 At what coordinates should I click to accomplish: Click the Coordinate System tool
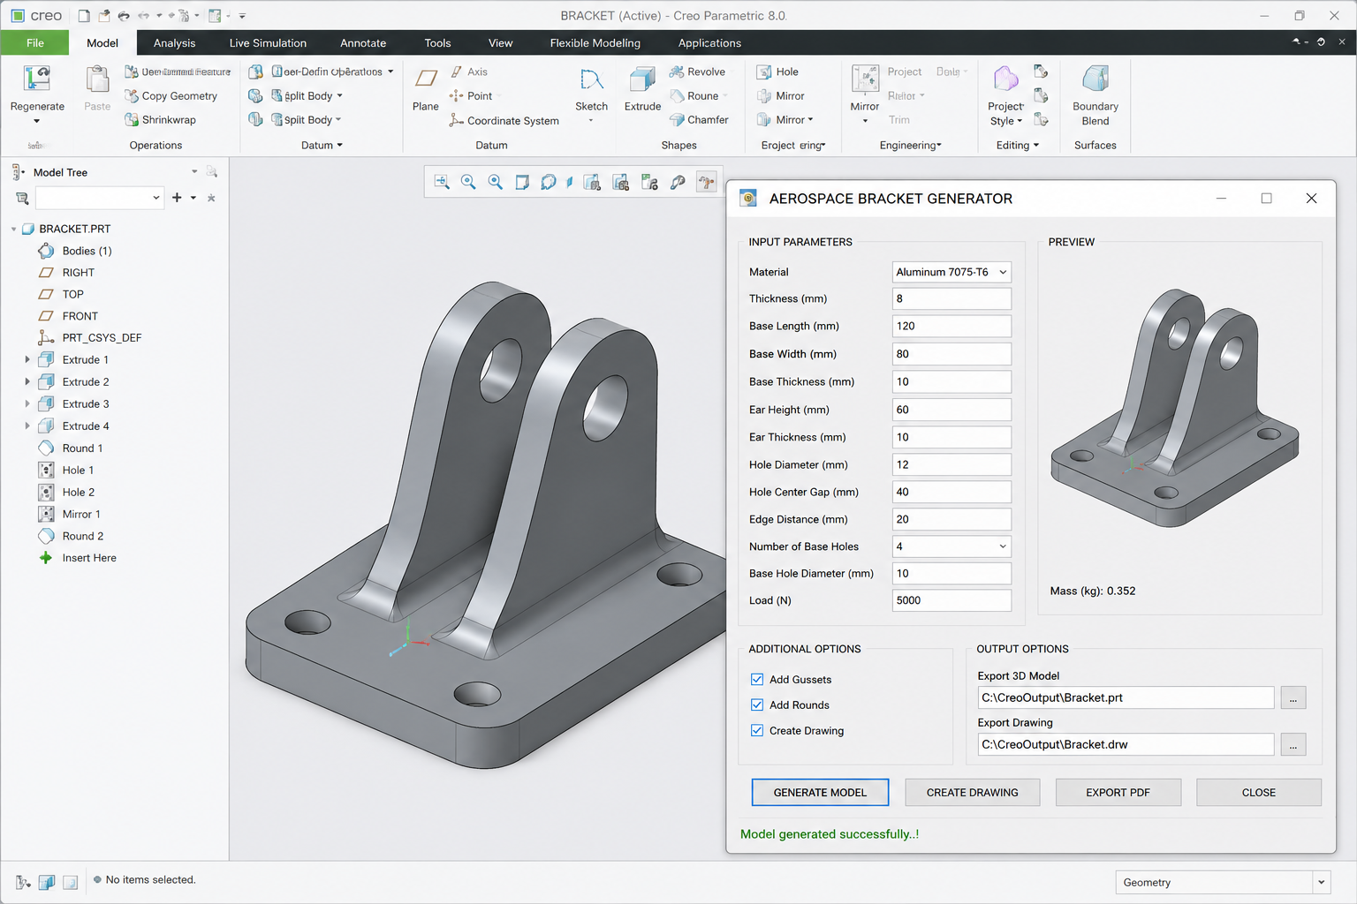[504, 121]
